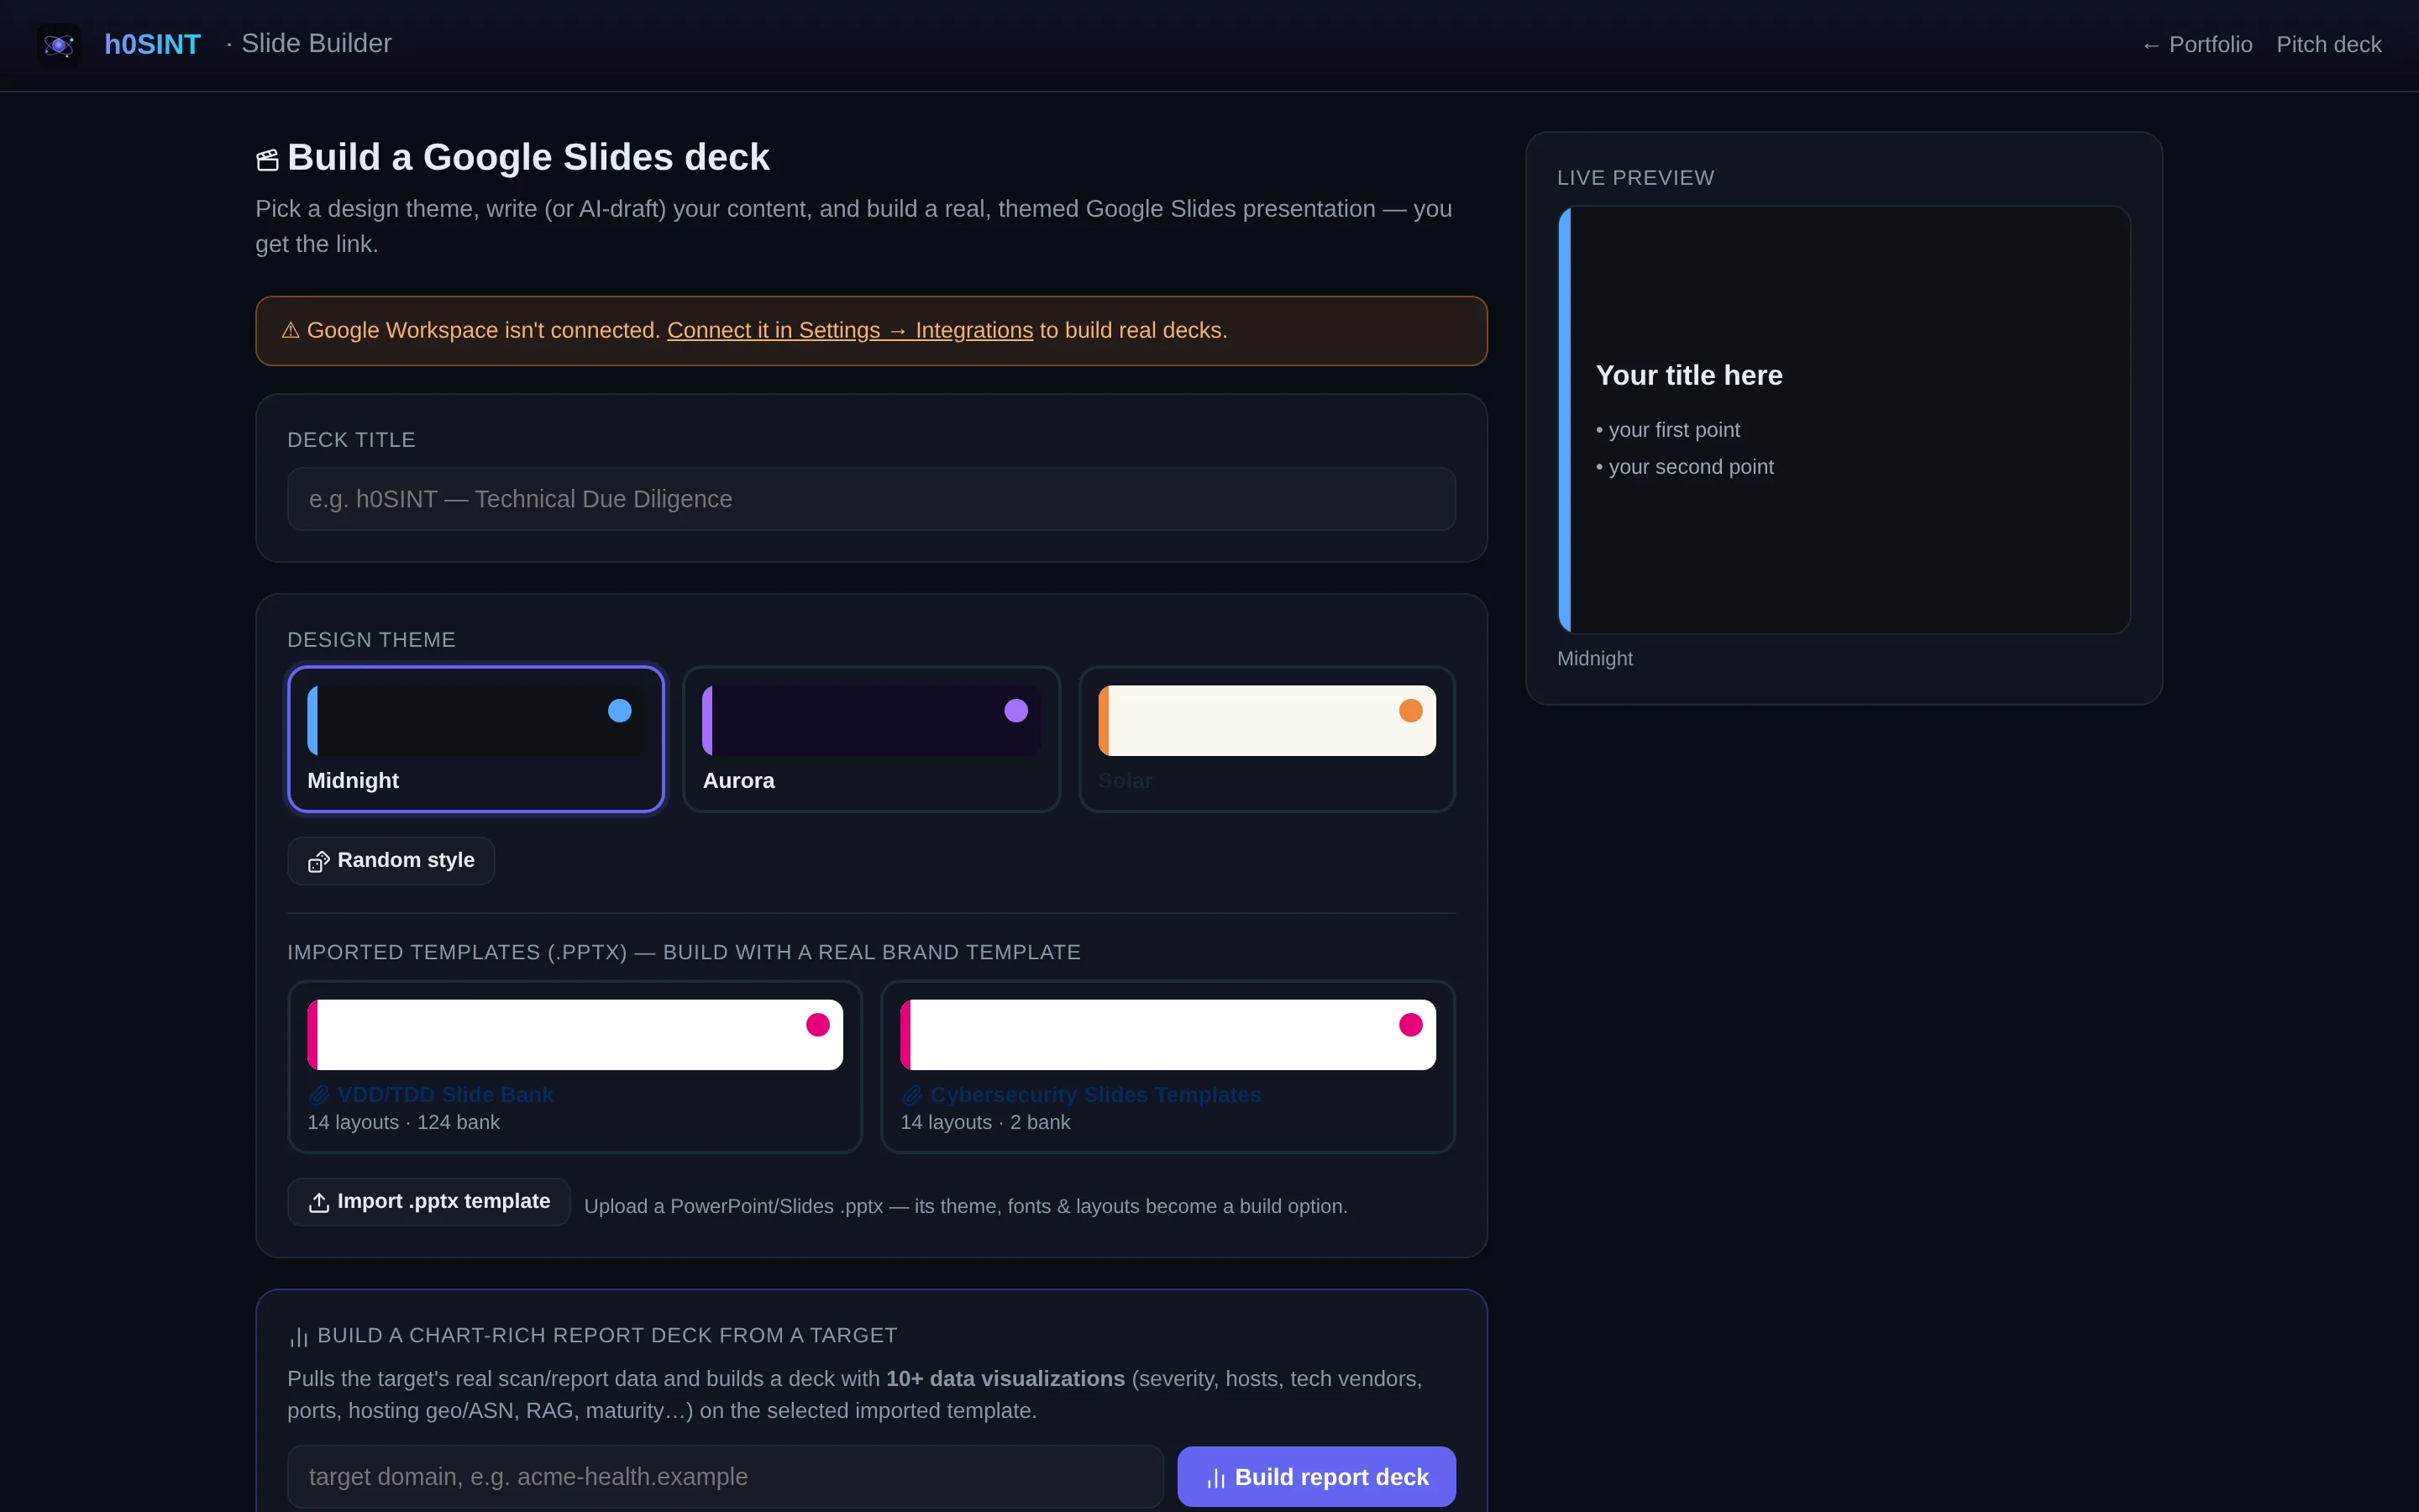Click paperclip icon beside VDD/TDD Slide Bank
This screenshot has height=1512, width=2419.
319,1095
